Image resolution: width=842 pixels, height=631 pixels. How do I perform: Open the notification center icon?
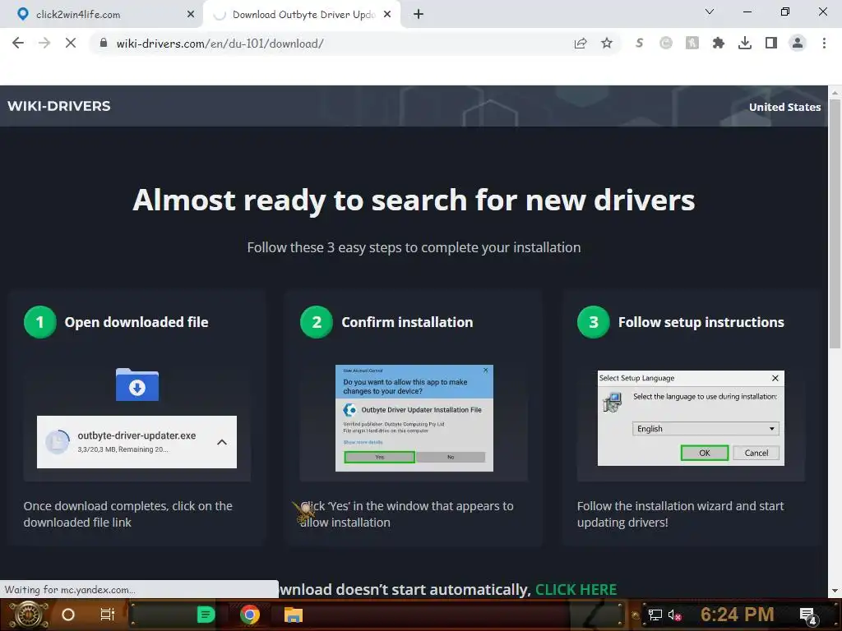808,615
